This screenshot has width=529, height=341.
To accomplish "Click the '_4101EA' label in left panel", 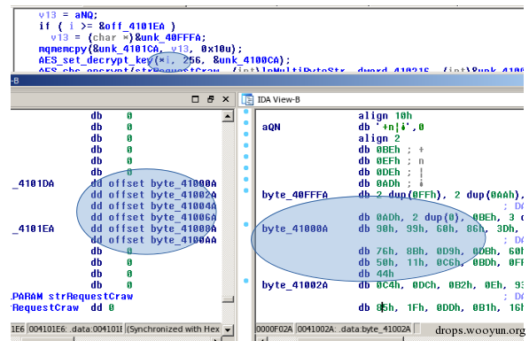I will click(x=33, y=229).
